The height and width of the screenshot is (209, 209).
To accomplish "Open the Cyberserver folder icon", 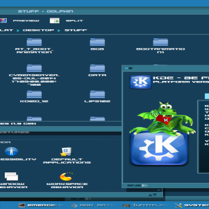I will click(34, 68).
